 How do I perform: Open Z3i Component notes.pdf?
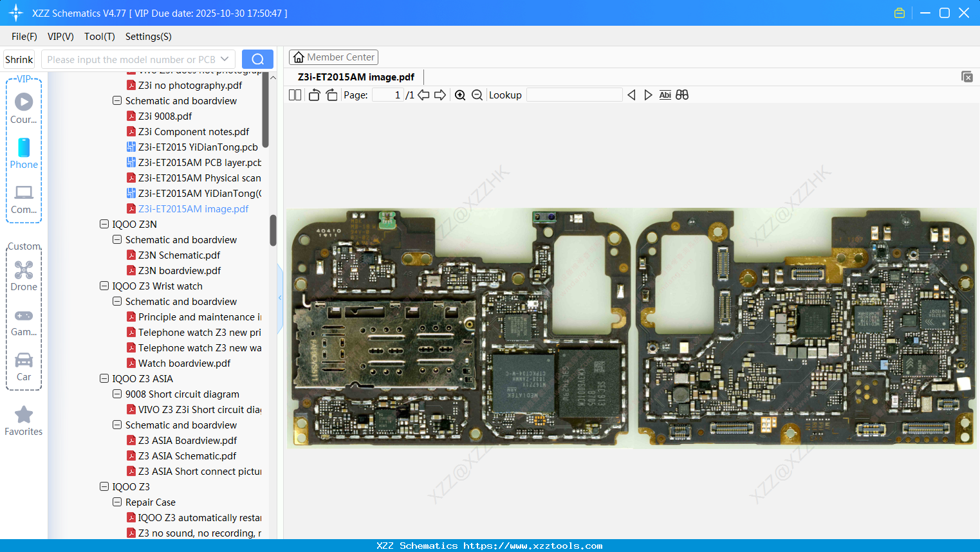pos(194,132)
